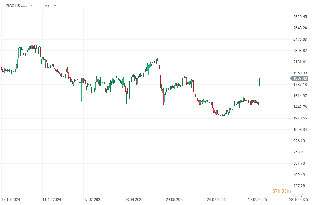Click the 07h 33m candle countdown timer
The width and height of the screenshot is (312, 205).
pyautogui.click(x=281, y=191)
